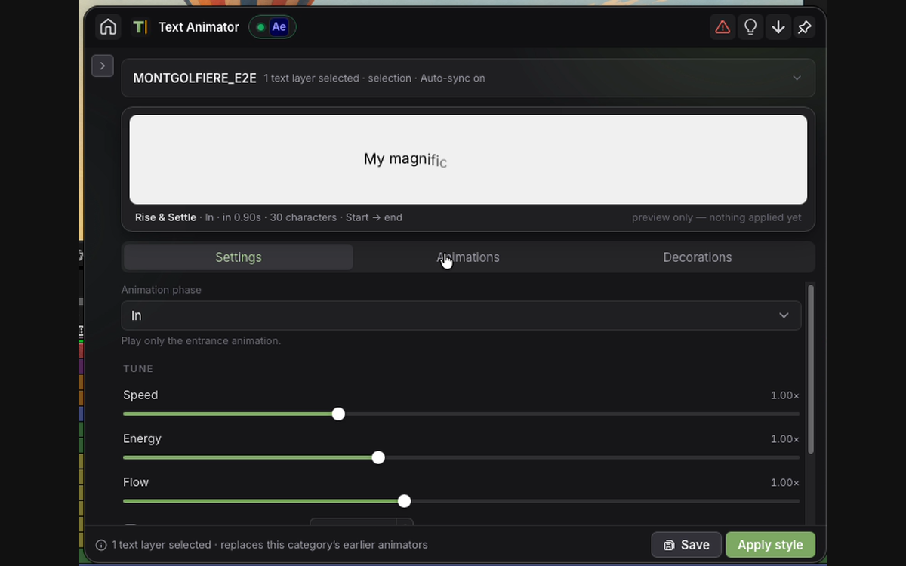
Task: Open the Animation phase dropdown
Action: pos(461,315)
